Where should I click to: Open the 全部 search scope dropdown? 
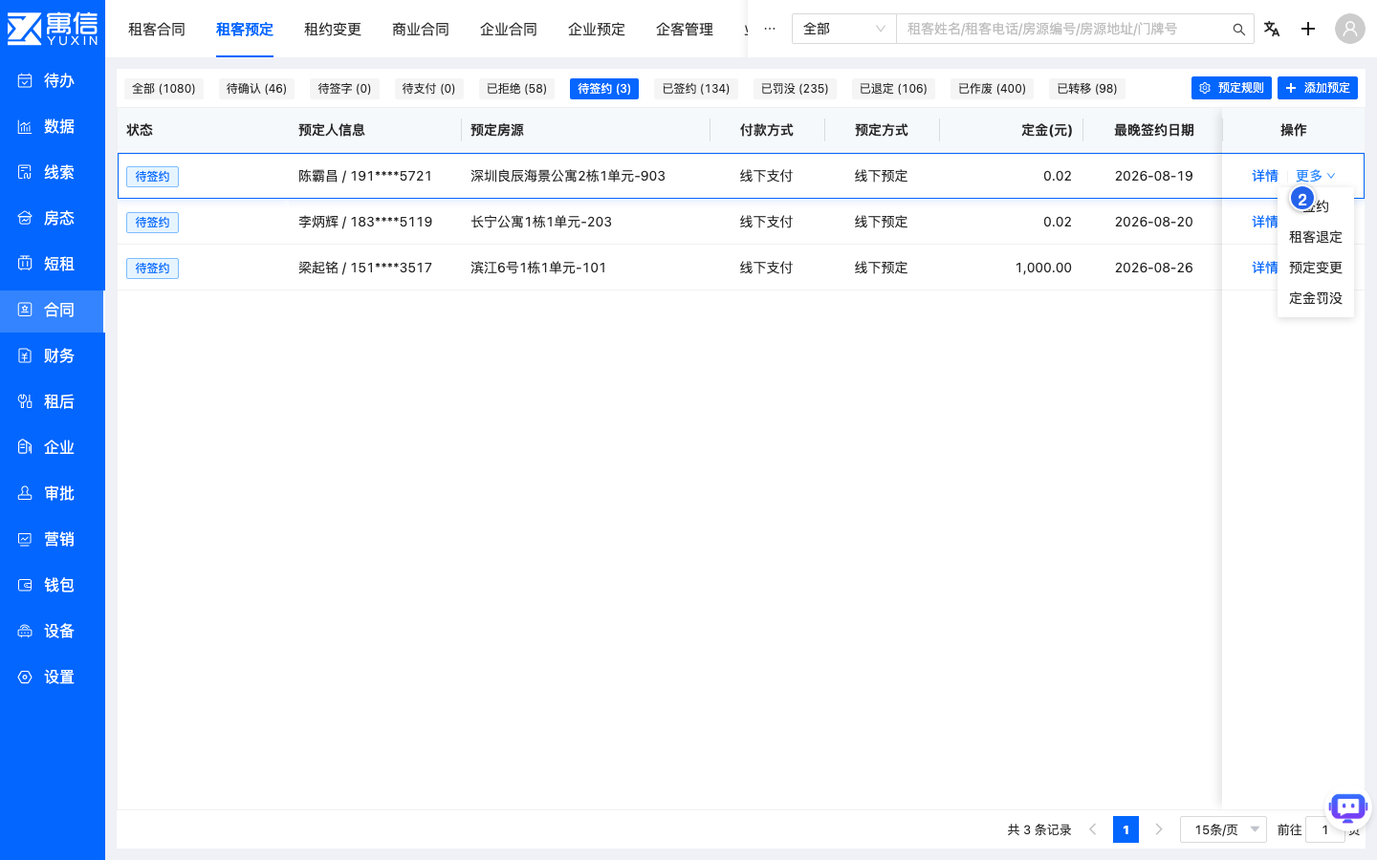tap(843, 29)
